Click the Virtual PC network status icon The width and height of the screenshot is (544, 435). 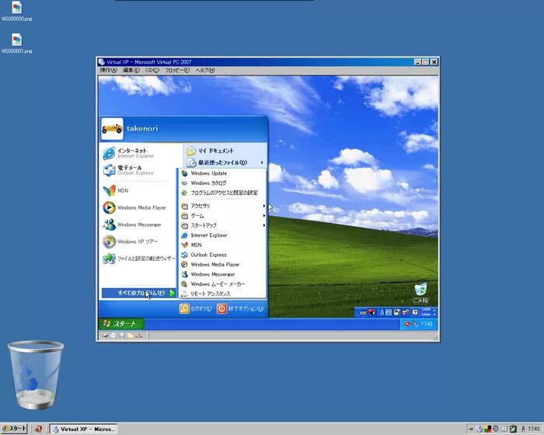(x=139, y=336)
